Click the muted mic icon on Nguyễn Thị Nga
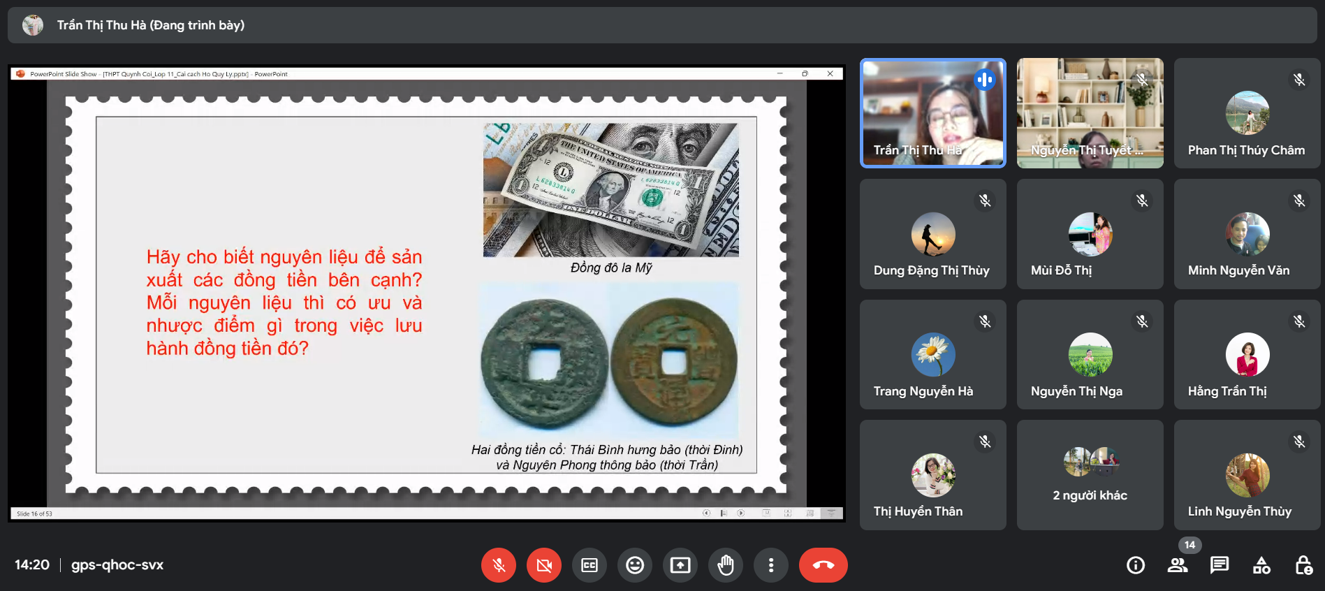 coord(1142,321)
